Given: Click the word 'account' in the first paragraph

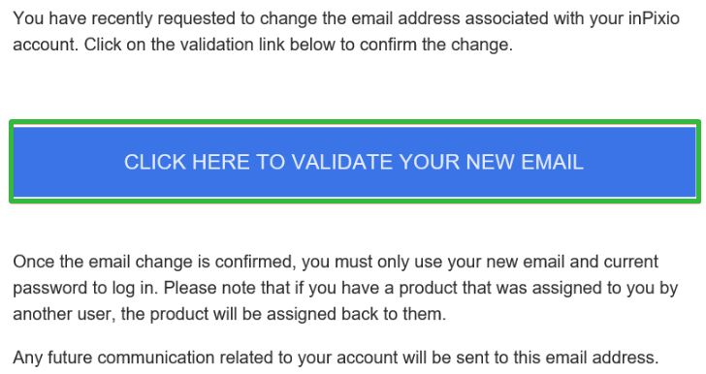Looking at the screenshot, I should pyautogui.click(x=45, y=45).
